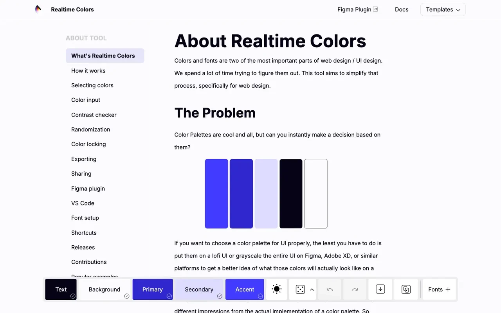Click the near-black palette bar

[x=291, y=194]
